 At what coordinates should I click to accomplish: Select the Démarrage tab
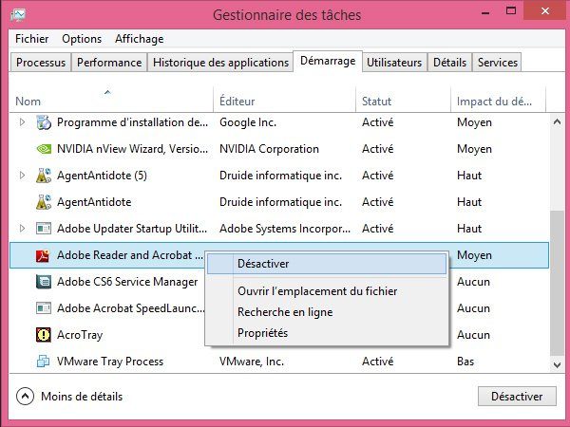[328, 61]
